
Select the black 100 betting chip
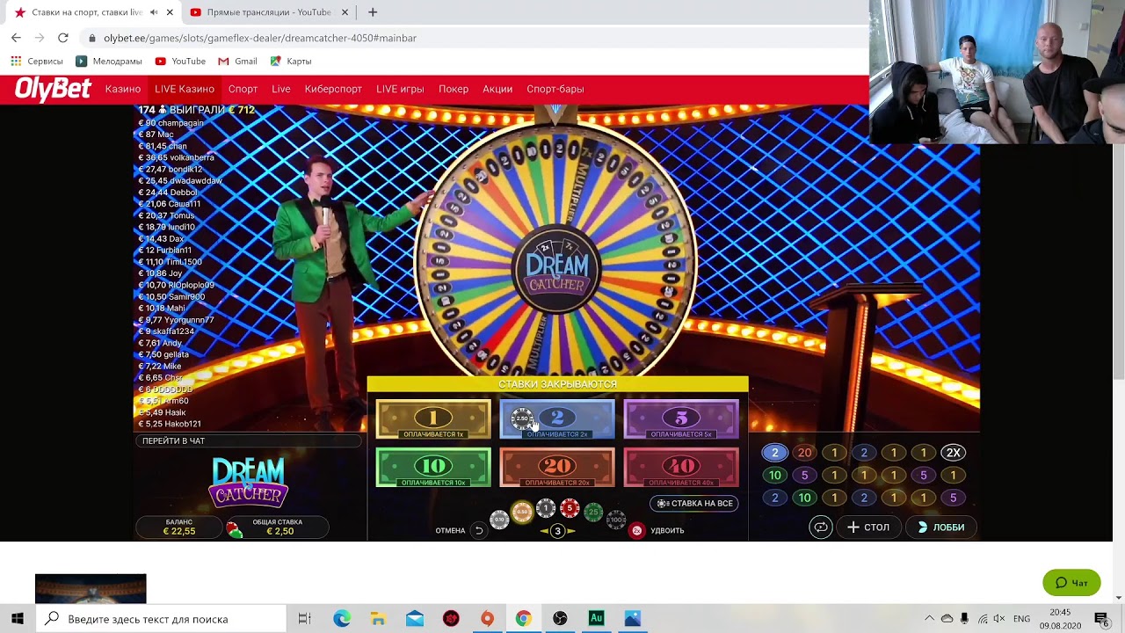click(616, 520)
